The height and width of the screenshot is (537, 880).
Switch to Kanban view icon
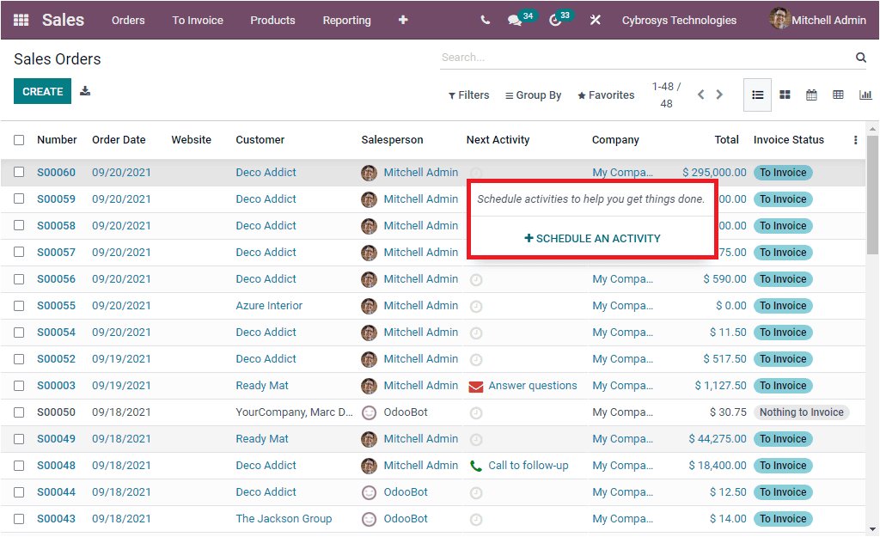pos(785,95)
